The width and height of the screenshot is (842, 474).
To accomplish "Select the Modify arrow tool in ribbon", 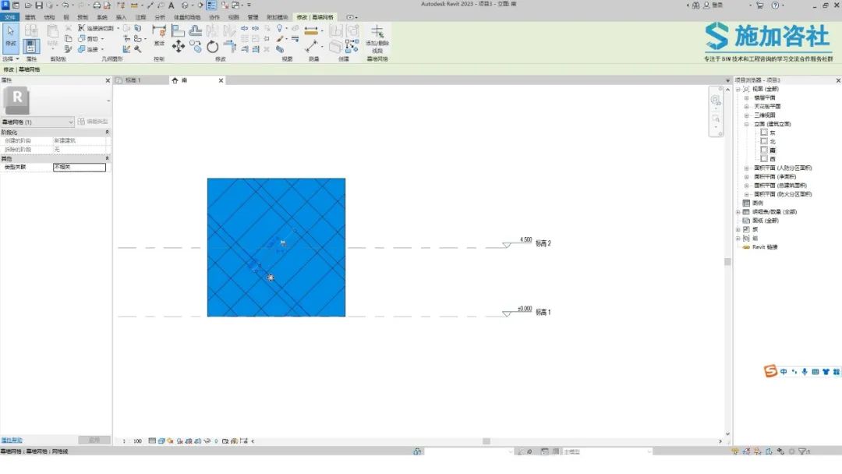I will tap(11, 35).
